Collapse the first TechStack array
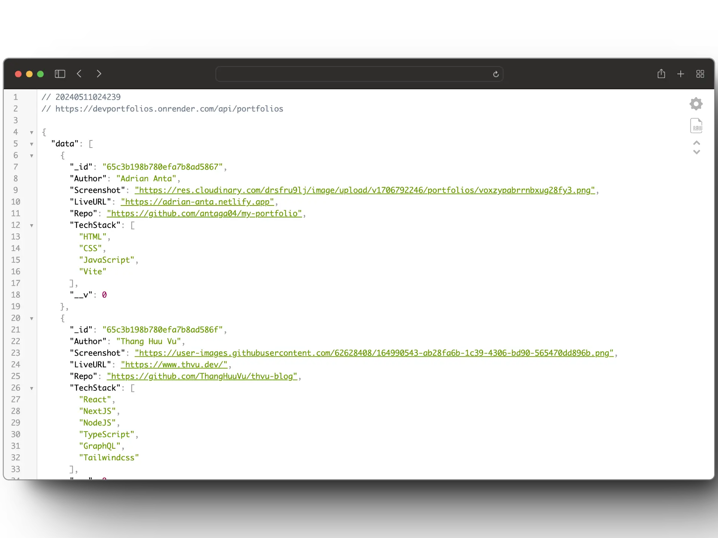718x538 pixels. (31, 225)
